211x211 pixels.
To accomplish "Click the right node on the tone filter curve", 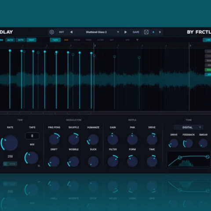I will 207,157.
